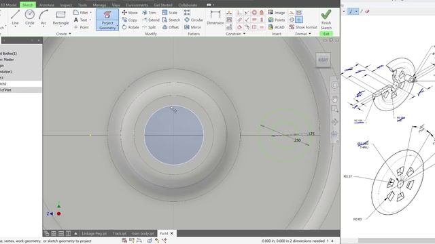Screen dimensions: 435x244
Task: Expand Project Geometry dropdown arrow
Action: pos(117,26)
